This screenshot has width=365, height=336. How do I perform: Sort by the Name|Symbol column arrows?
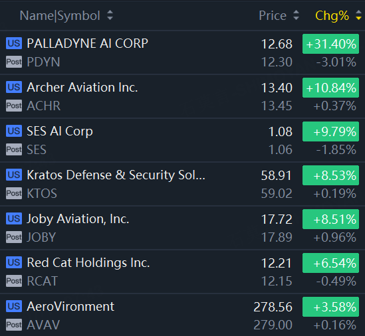[110, 15]
